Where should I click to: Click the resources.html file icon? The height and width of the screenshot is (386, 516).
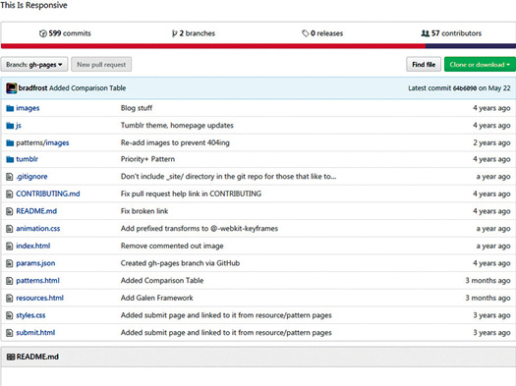10,299
